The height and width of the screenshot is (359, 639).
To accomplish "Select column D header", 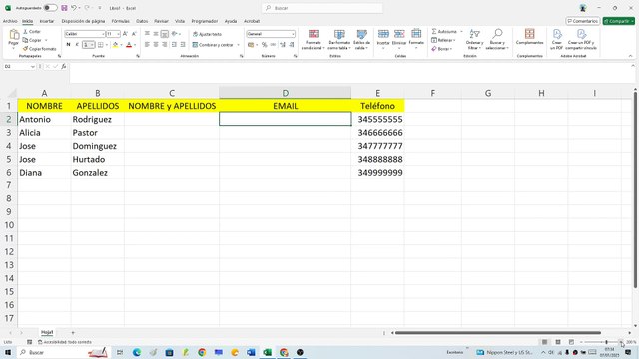I will [285, 93].
